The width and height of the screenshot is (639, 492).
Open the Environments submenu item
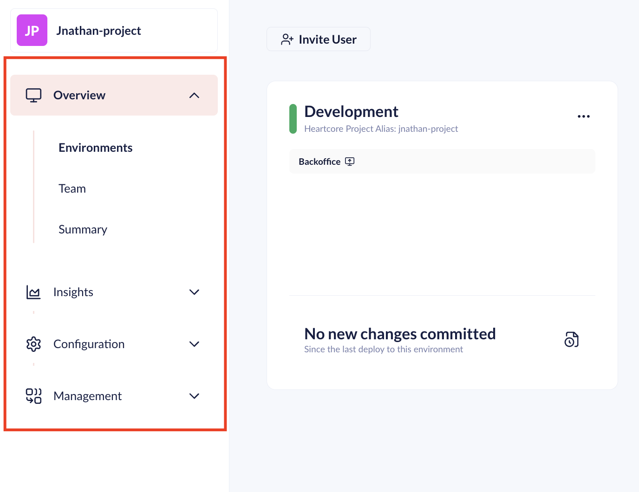pos(96,148)
